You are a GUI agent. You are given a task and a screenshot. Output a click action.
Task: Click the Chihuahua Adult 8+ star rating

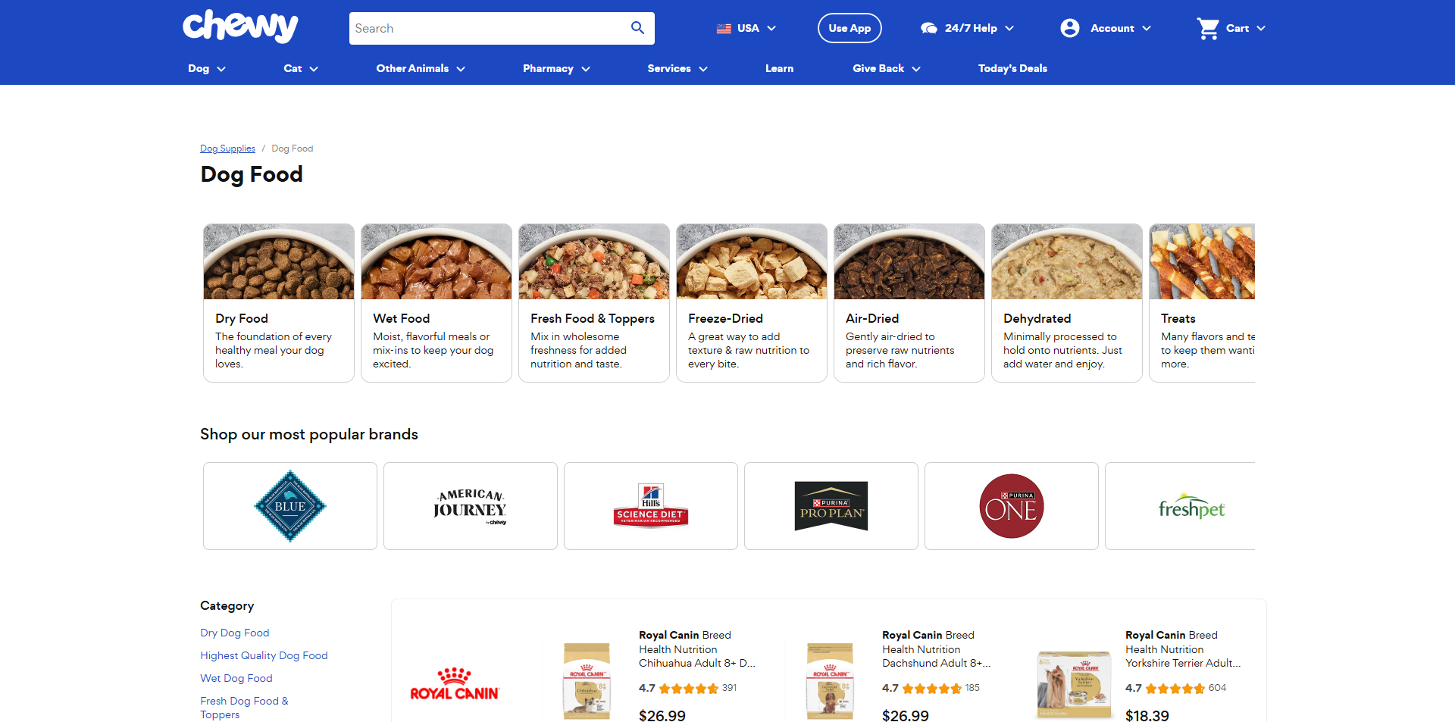(x=688, y=689)
